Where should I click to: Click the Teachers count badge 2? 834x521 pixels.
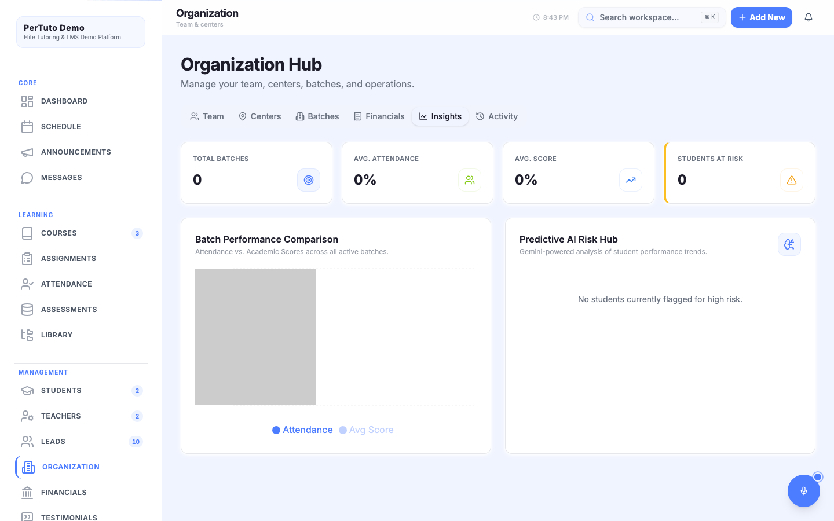click(137, 416)
